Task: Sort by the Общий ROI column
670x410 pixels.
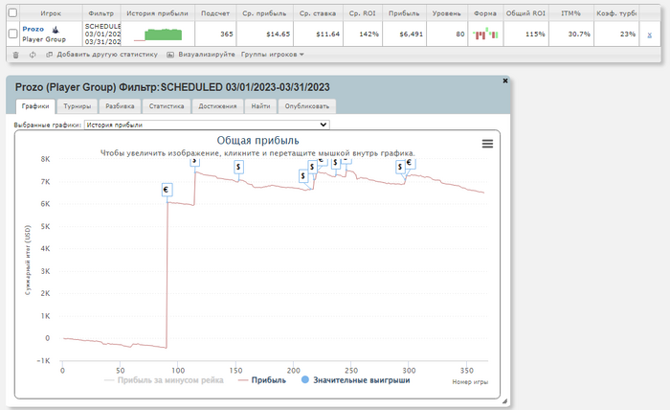Action: pos(526,13)
